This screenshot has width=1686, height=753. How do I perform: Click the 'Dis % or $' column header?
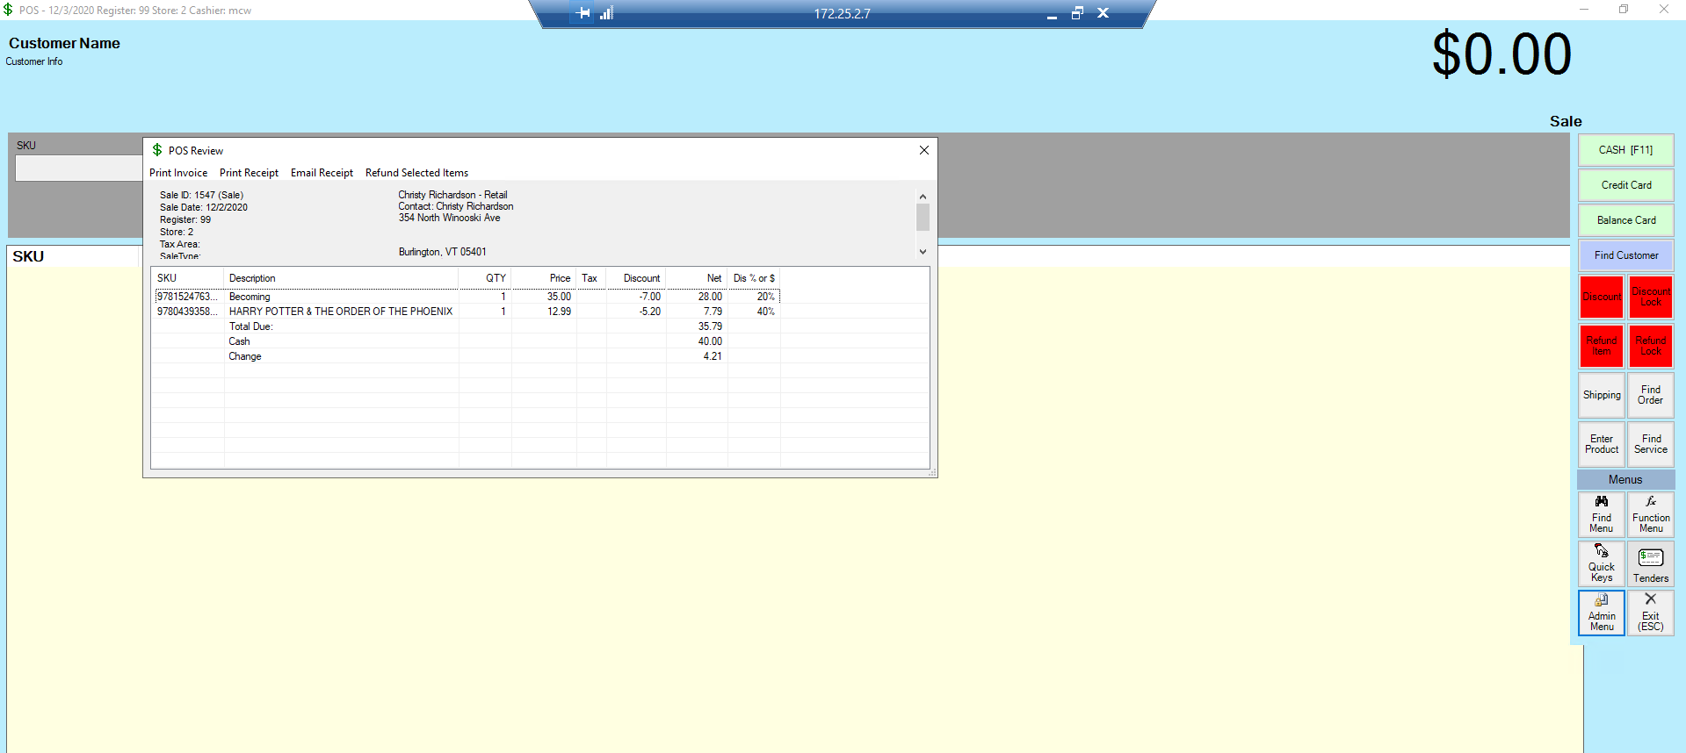754,278
